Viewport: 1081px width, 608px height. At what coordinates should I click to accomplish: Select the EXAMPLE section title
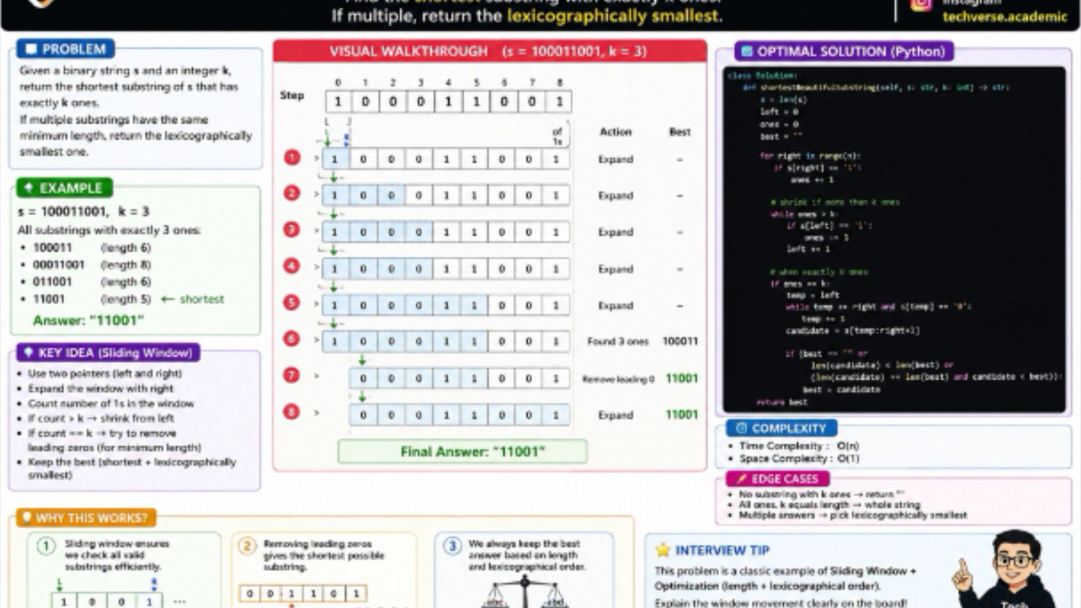tap(71, 188)
